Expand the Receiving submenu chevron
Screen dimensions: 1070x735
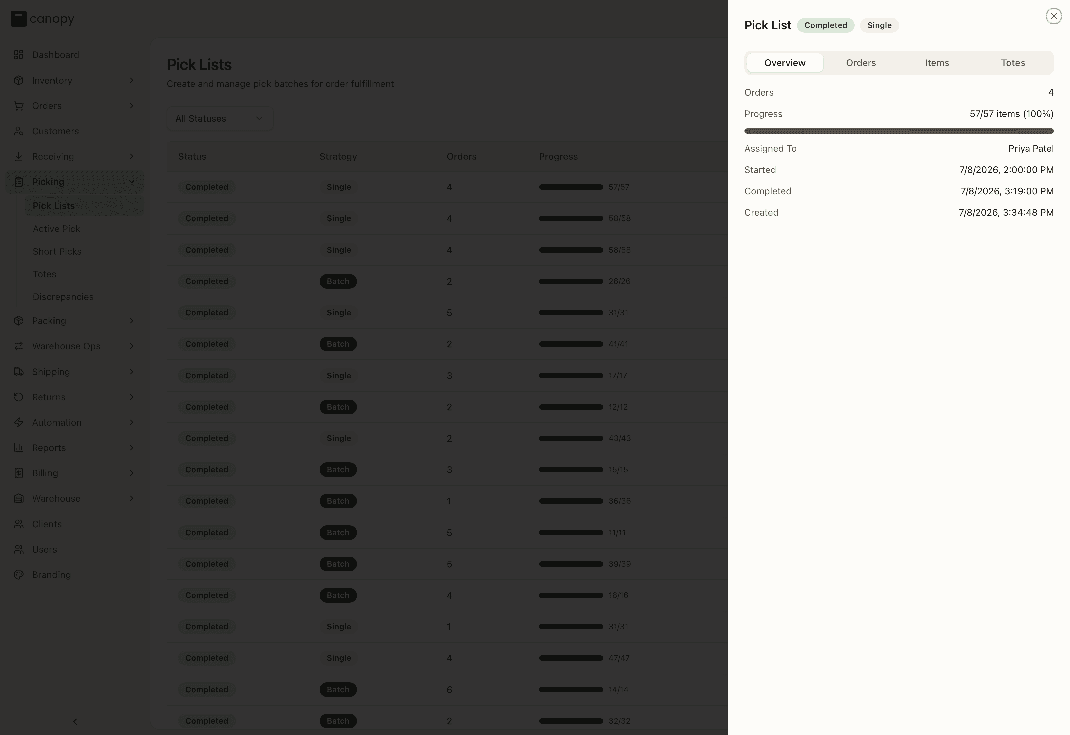click(131, 156)
